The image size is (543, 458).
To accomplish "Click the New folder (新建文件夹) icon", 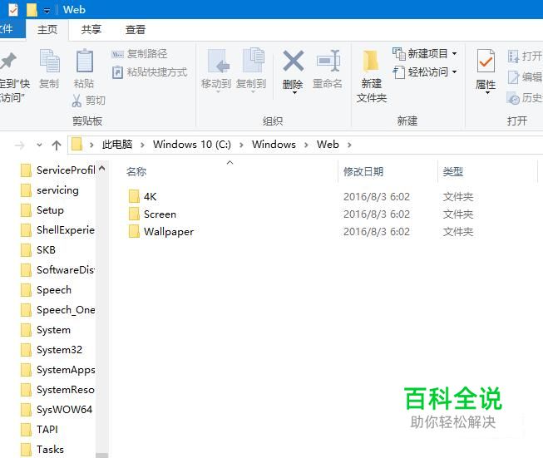I will pos(371,62).
